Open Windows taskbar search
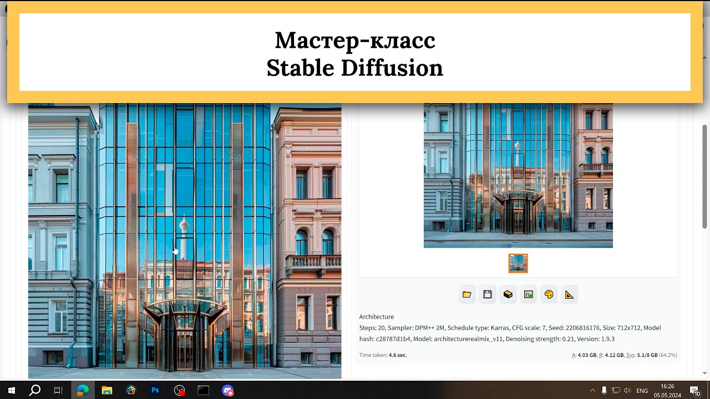The height and width of the screenshot is (399, 710). click(x=34, y=390)
